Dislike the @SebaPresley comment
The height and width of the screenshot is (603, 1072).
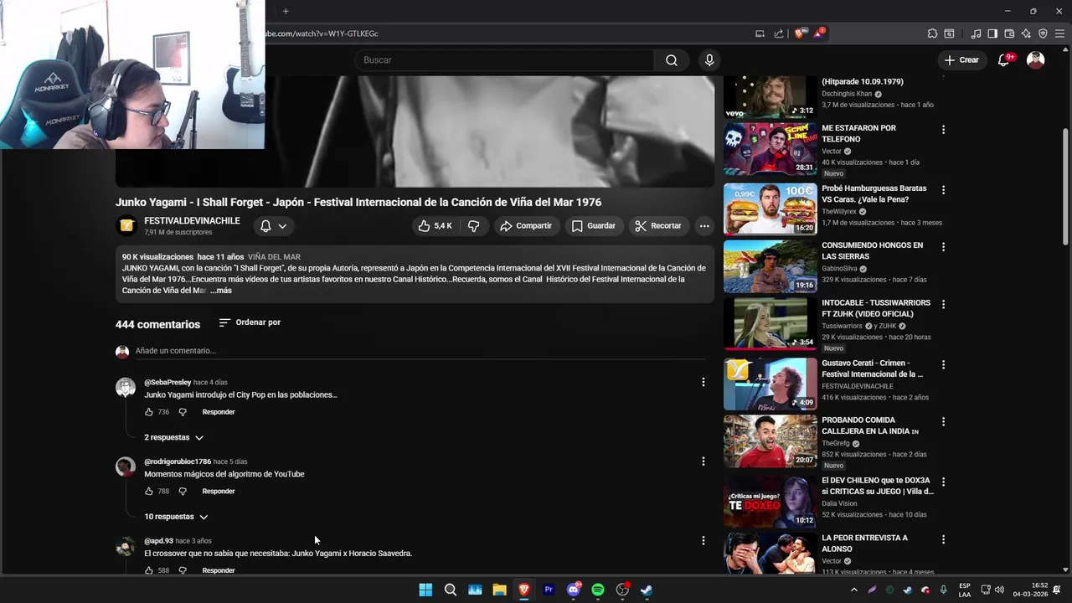click(x=183, y=412)
